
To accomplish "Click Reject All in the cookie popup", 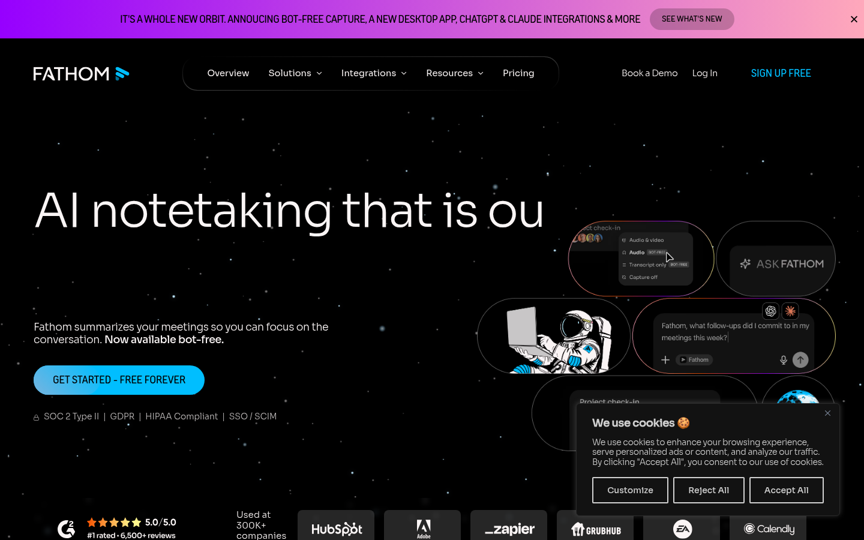I will click(x=709, y=490).
